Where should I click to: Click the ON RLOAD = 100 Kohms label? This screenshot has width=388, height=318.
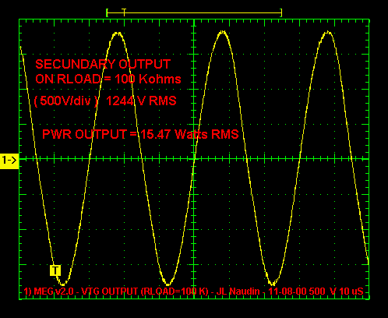click(108, 79)
